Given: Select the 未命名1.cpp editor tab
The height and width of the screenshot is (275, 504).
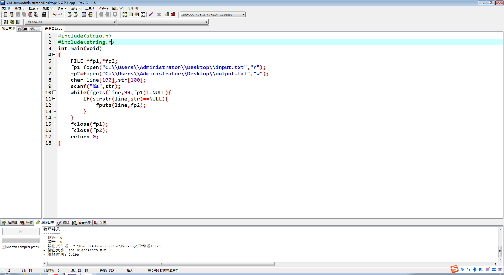Looking at the screenshot, I should (54, 29).
